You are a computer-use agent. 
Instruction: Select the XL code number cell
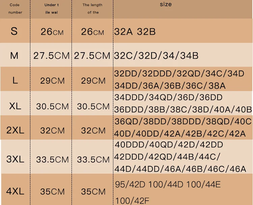pyautogui.click(x=15, y=106)
